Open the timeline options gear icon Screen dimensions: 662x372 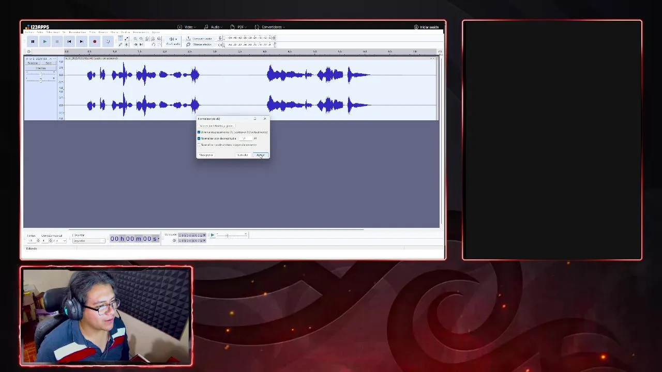[29, 51]
